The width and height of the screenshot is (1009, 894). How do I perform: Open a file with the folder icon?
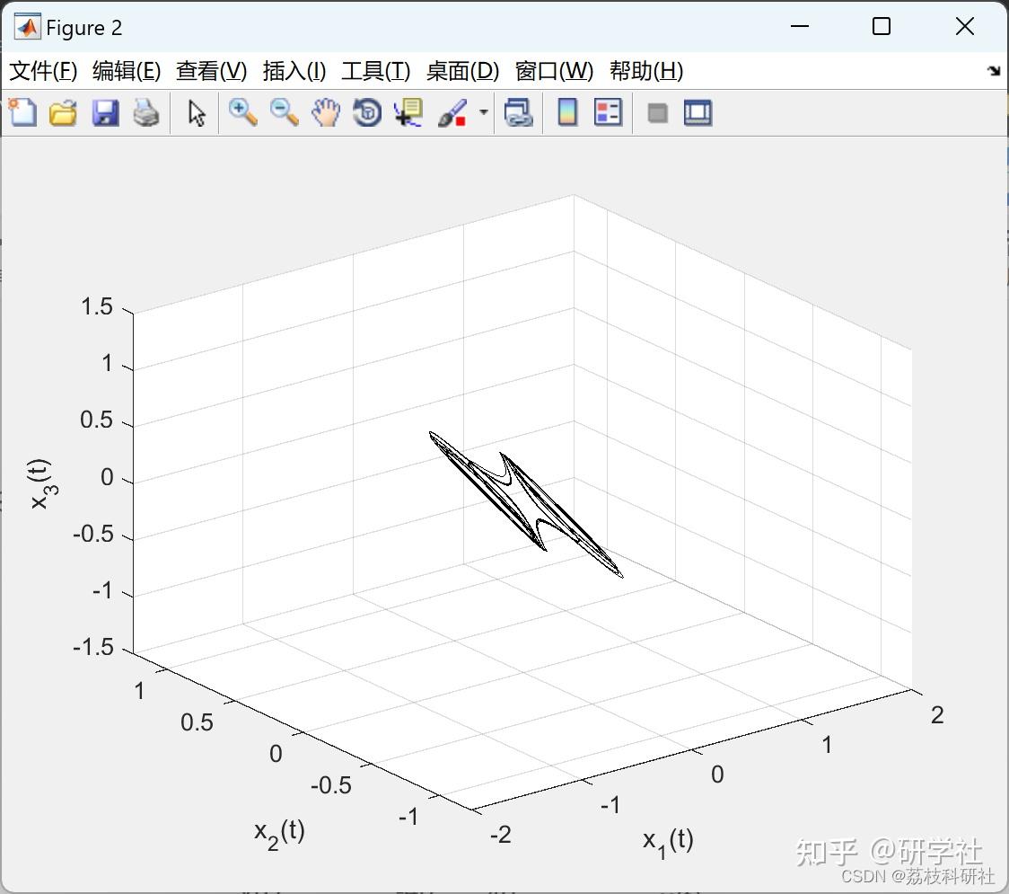click(63, 112)
